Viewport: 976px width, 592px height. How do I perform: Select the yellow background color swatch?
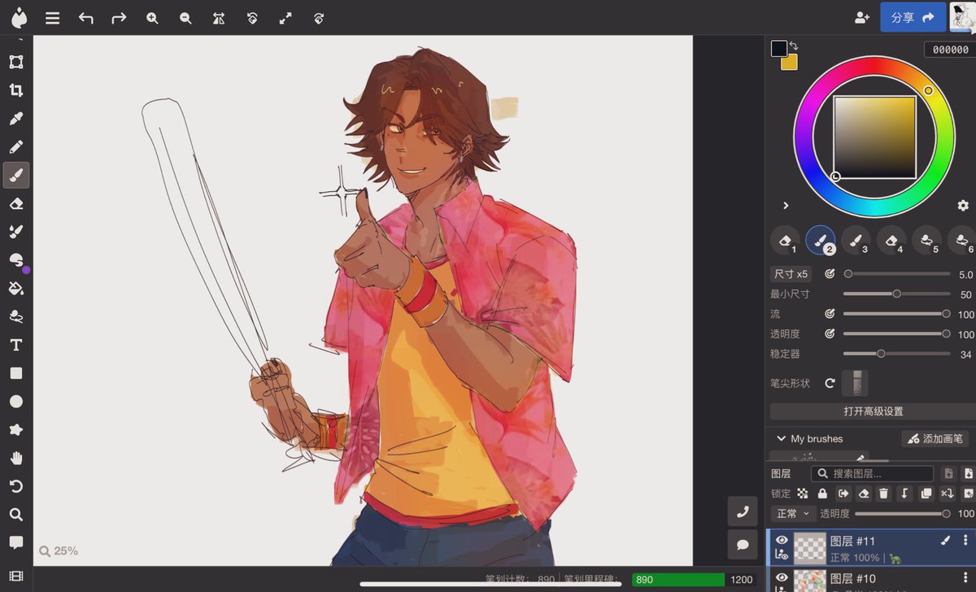click(x=790, y=63)
